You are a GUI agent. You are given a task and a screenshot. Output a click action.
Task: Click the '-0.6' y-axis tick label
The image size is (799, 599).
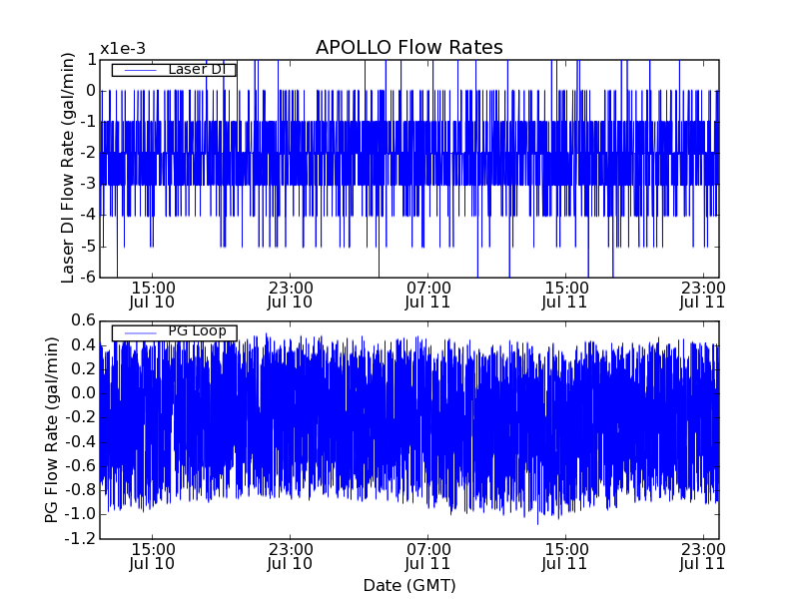[x=80, y=465]
